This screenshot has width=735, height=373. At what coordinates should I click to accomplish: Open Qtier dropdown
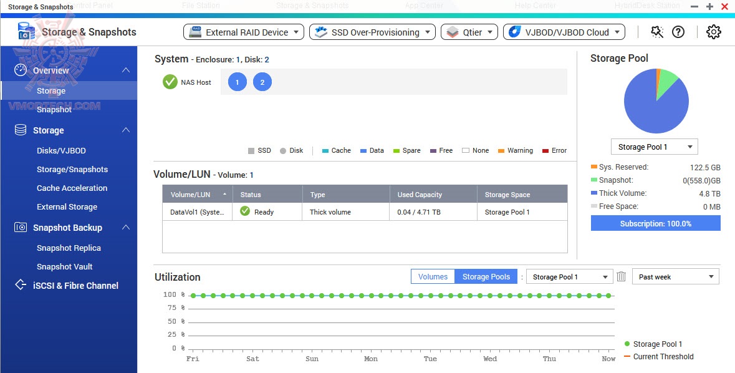pos(469,32)
